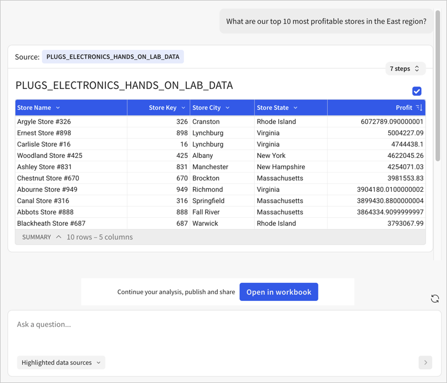This screenshot has height=383, width=447.
Task: Select the Blackheath Store #687 cell
Action: 71,223
